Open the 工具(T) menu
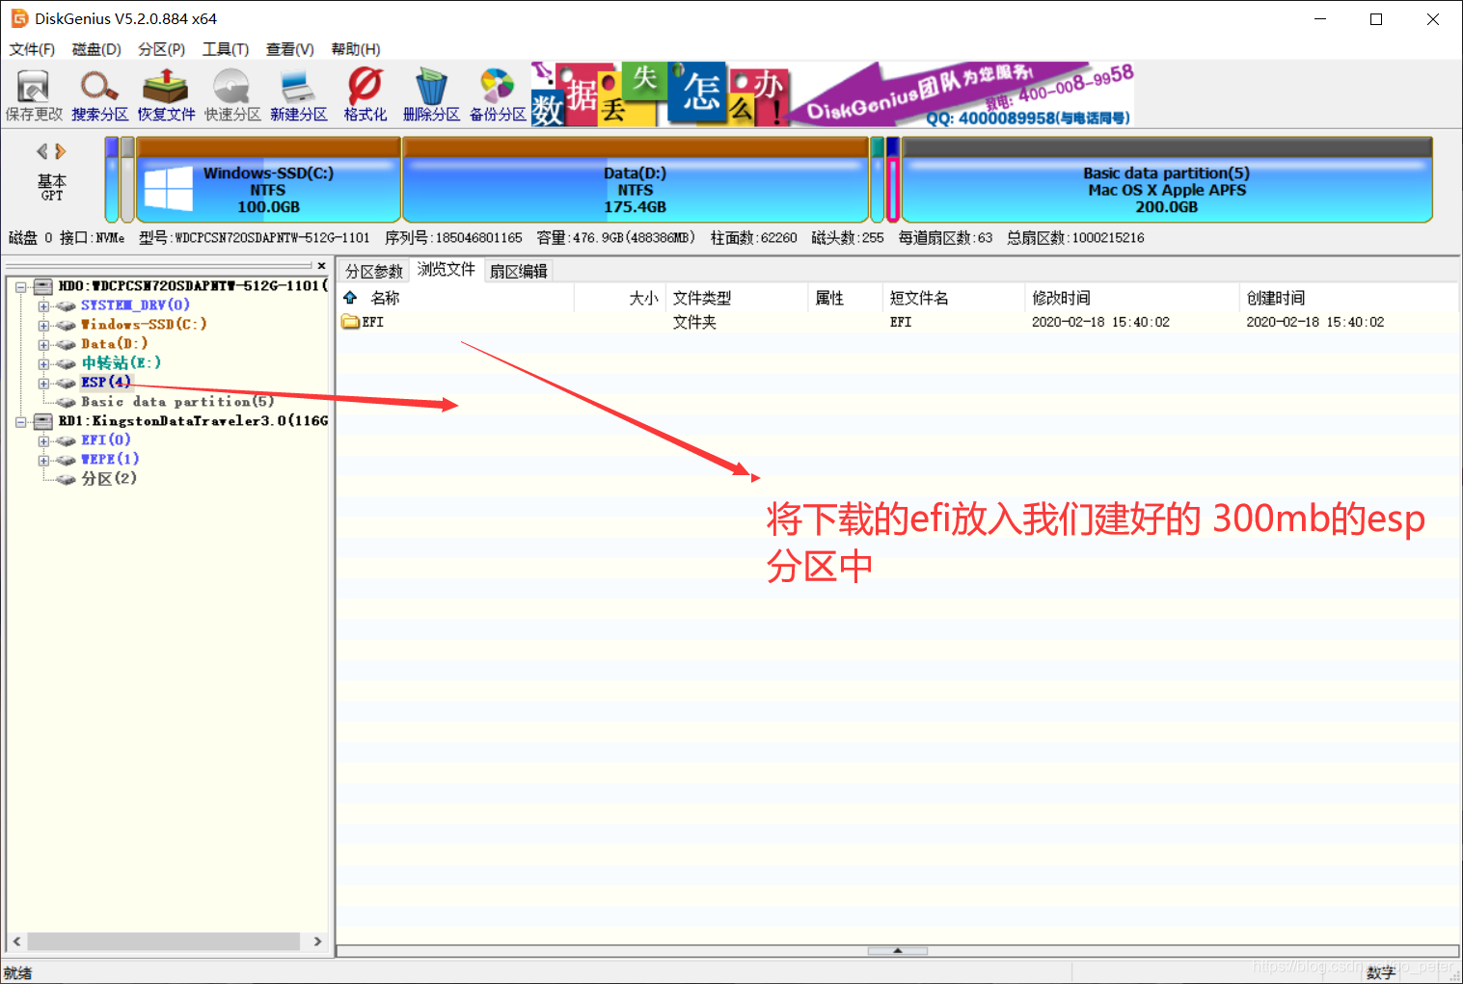This screenshot has width=1463, height=984. [x=226, y=49]
